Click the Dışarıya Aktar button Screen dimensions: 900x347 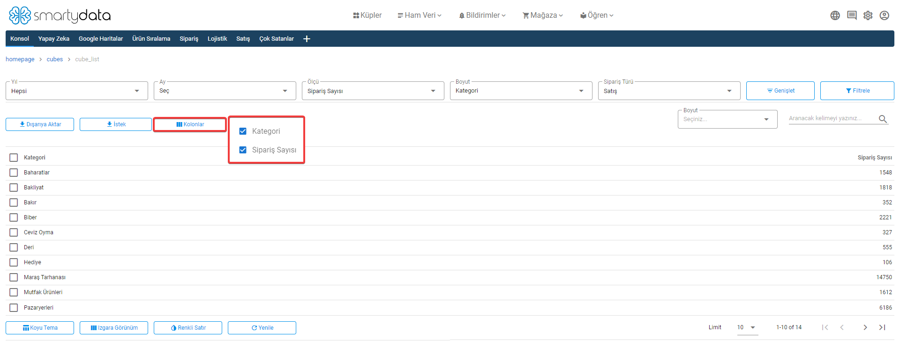click(40, 124)
